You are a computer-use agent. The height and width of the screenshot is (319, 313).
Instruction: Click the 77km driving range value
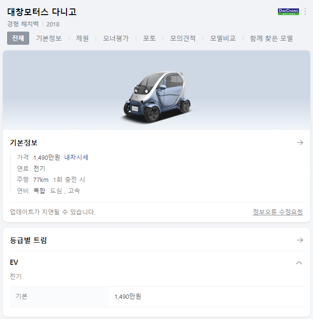click(x=41, y=180)
